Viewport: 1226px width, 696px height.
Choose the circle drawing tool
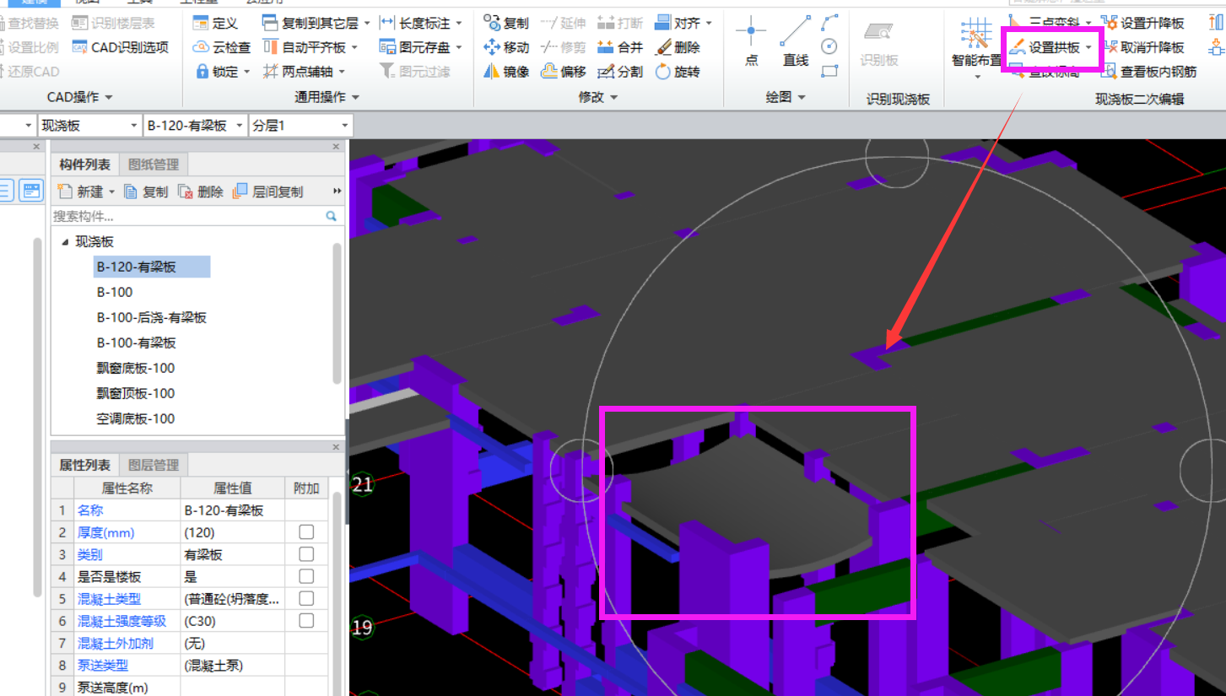(x=829, y=46)
